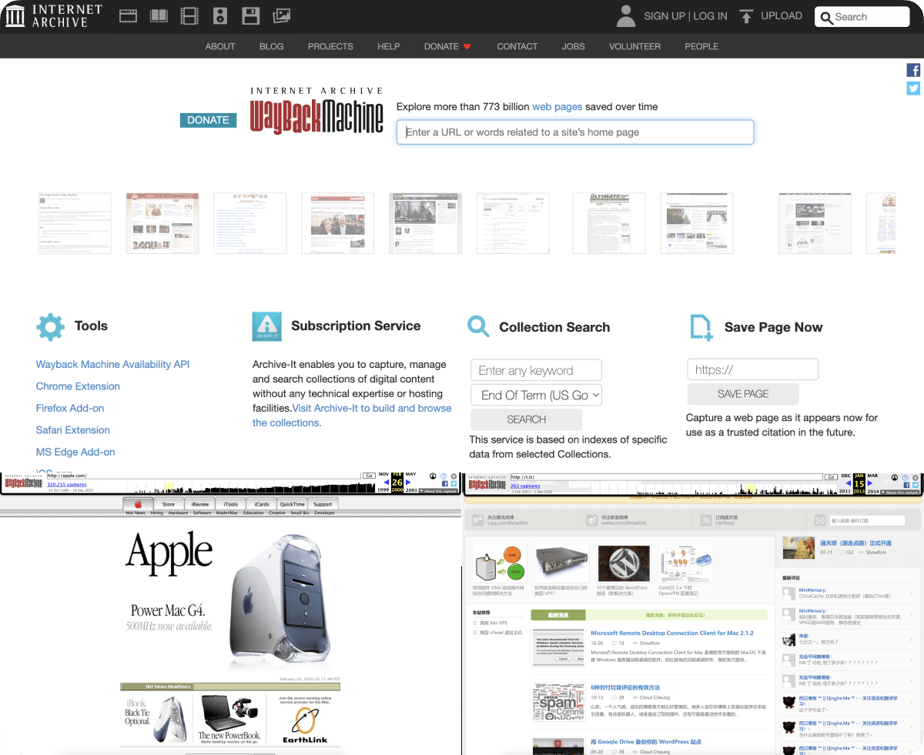This screenshot has width=924, height=755.
Task: Click the highlighted year in apple.com sparkline
Action: [169, 488]
